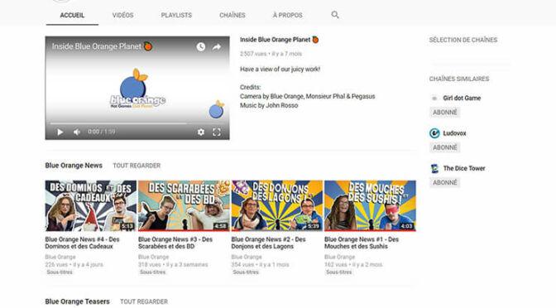Open thumbnail Des Mouches et des Sushis

click(x=370, y=206)
